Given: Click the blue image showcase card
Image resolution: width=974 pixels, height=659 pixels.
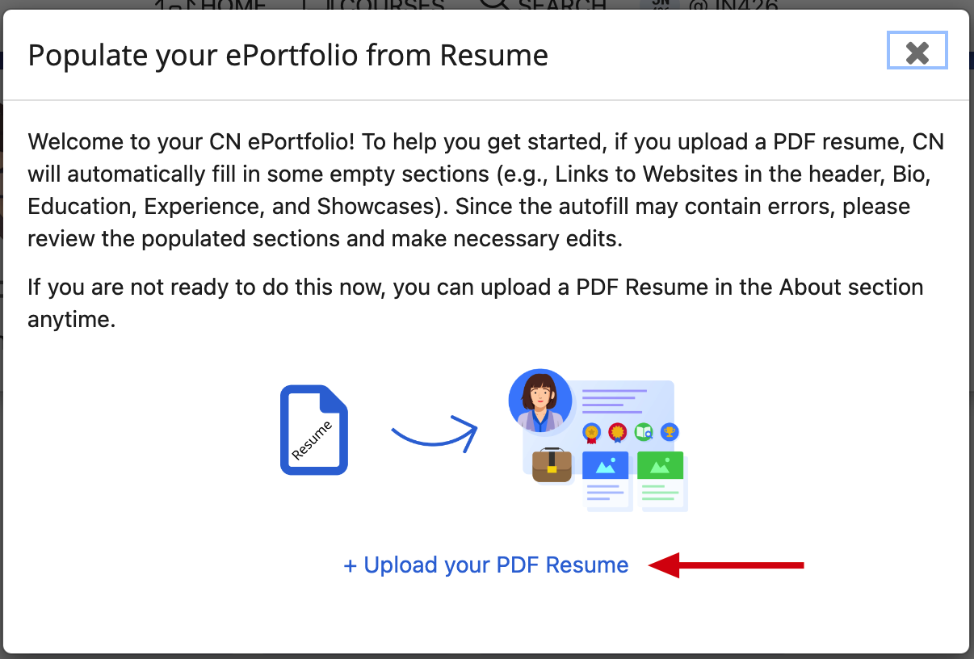Looking at the screenshot, I should pyautogui.click(x=606, y=481).
